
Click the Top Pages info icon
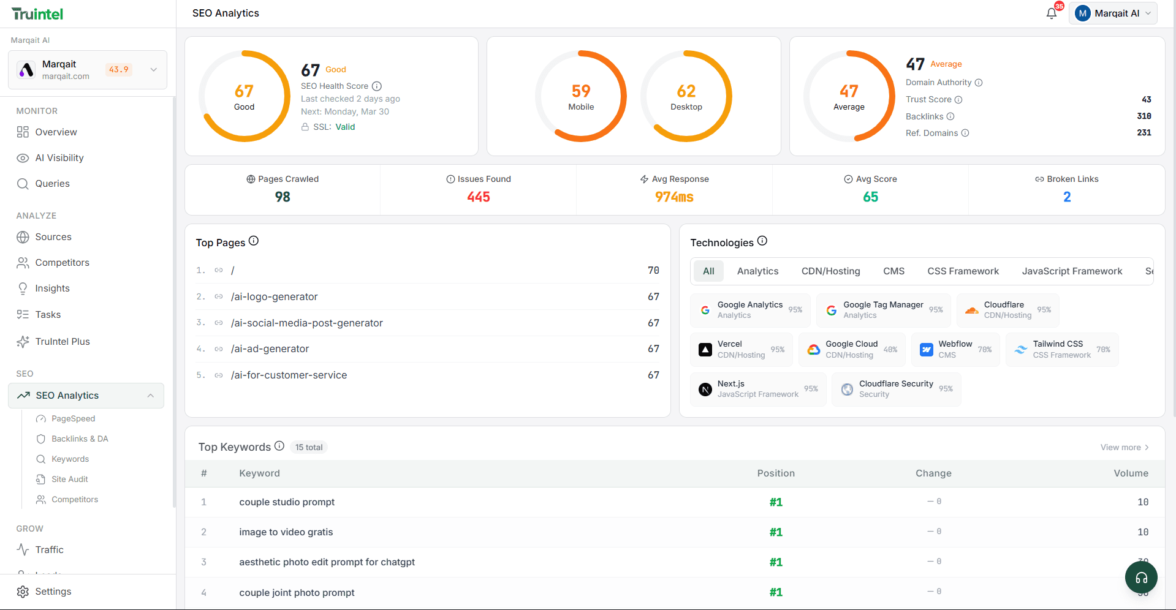click(x=254, y=241)
